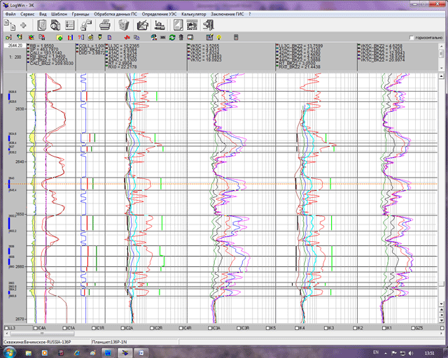Toggle the IC4A curve checkbox
Screen dimensions: 448x358
[36, 328]
